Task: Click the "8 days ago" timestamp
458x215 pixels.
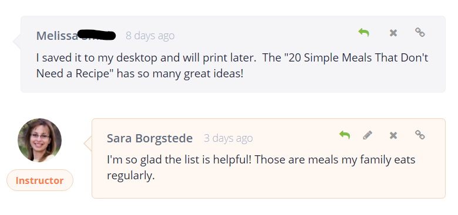Action: pos(150,36)
